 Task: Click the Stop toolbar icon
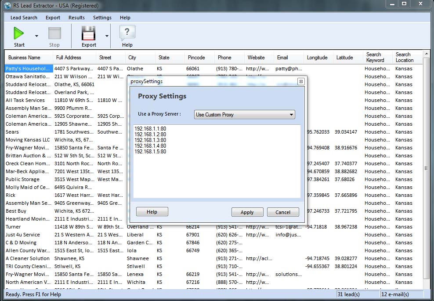(x=54, y=33)
